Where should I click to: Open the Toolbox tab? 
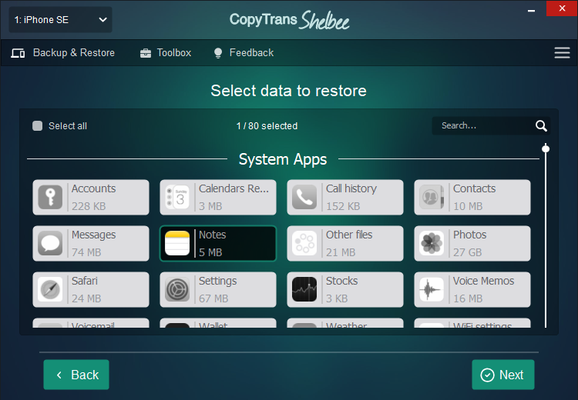[166, 53]
